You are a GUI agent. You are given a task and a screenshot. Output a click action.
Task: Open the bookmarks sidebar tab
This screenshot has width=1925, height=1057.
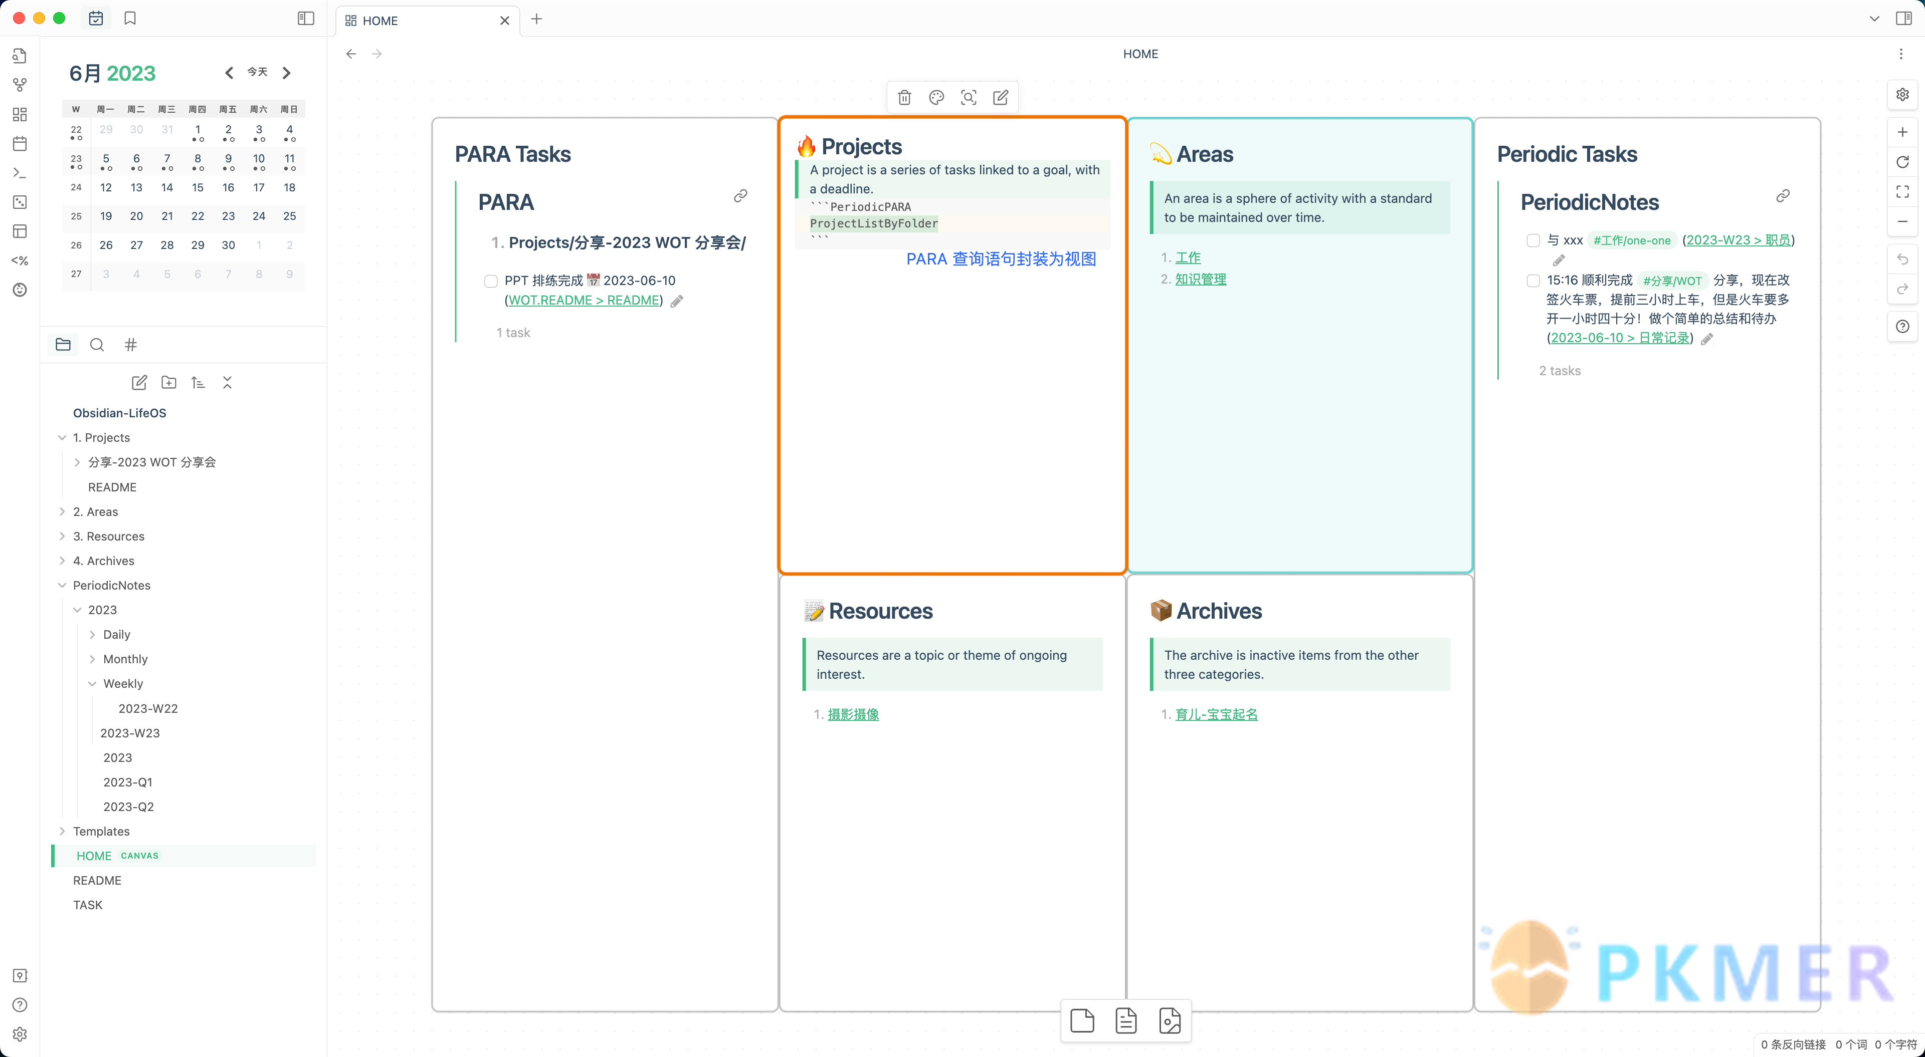pos(130,19)
